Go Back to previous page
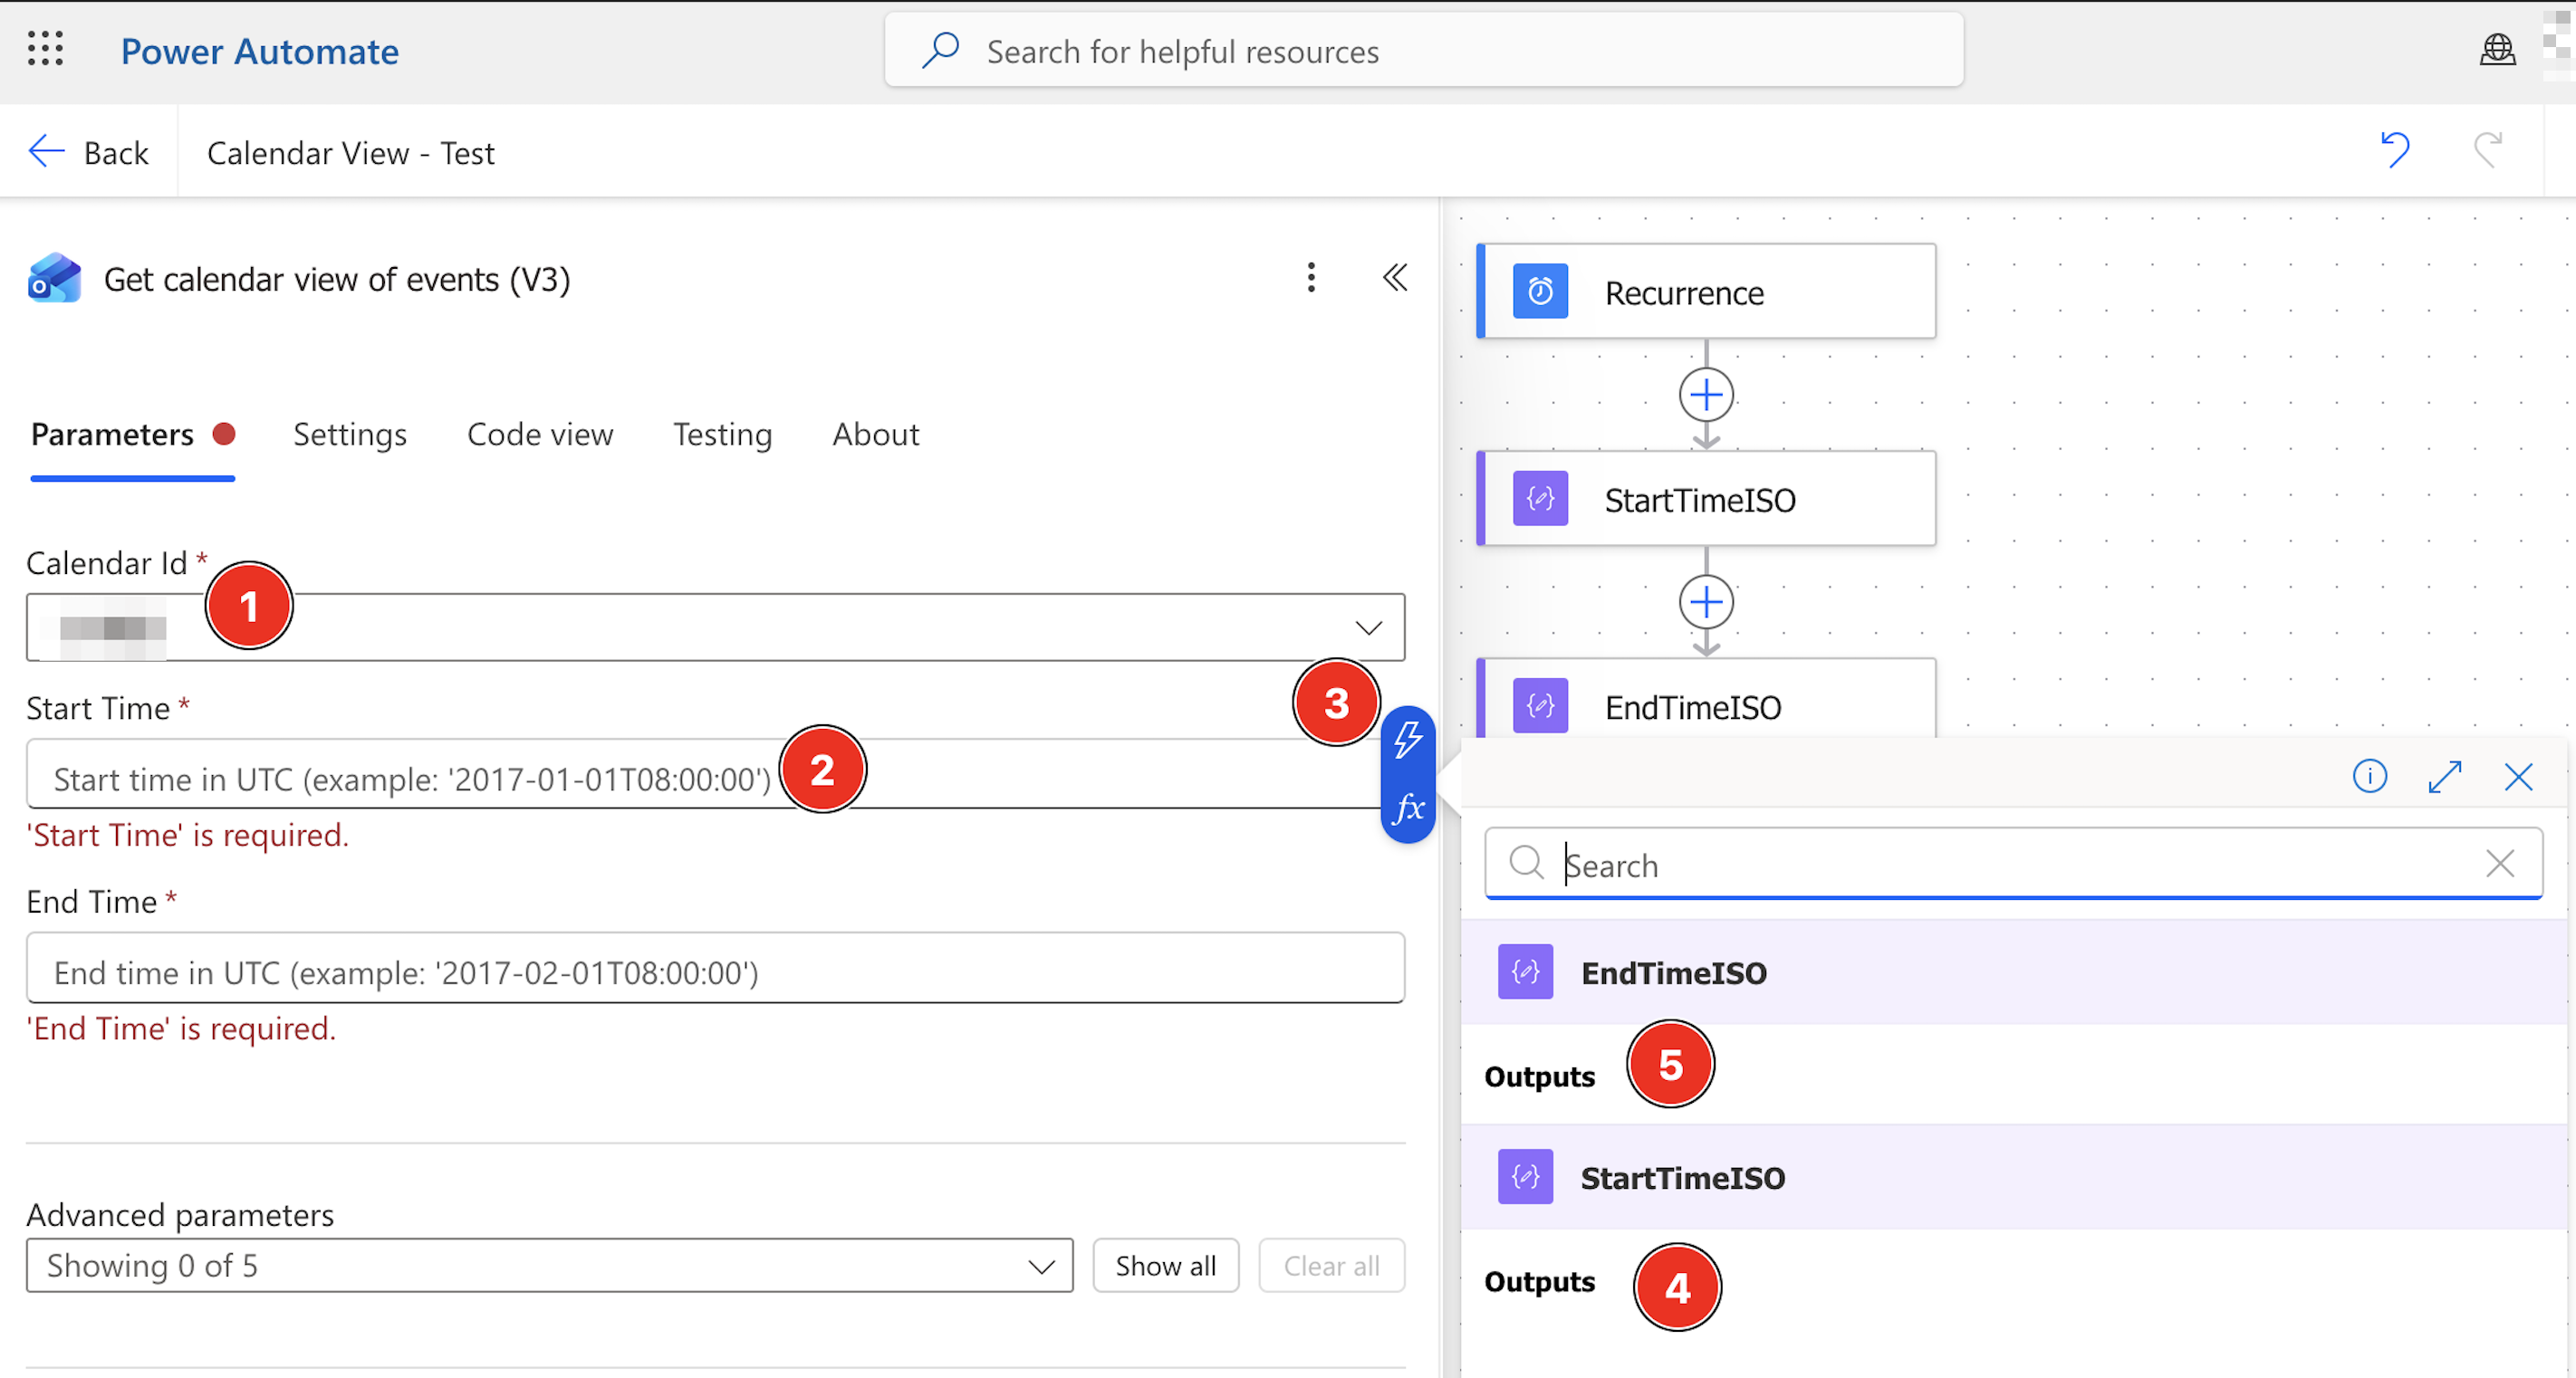 [89, 153]
